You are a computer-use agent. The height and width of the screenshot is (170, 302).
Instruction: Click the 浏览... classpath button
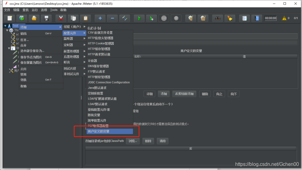[x=133, y=141]
